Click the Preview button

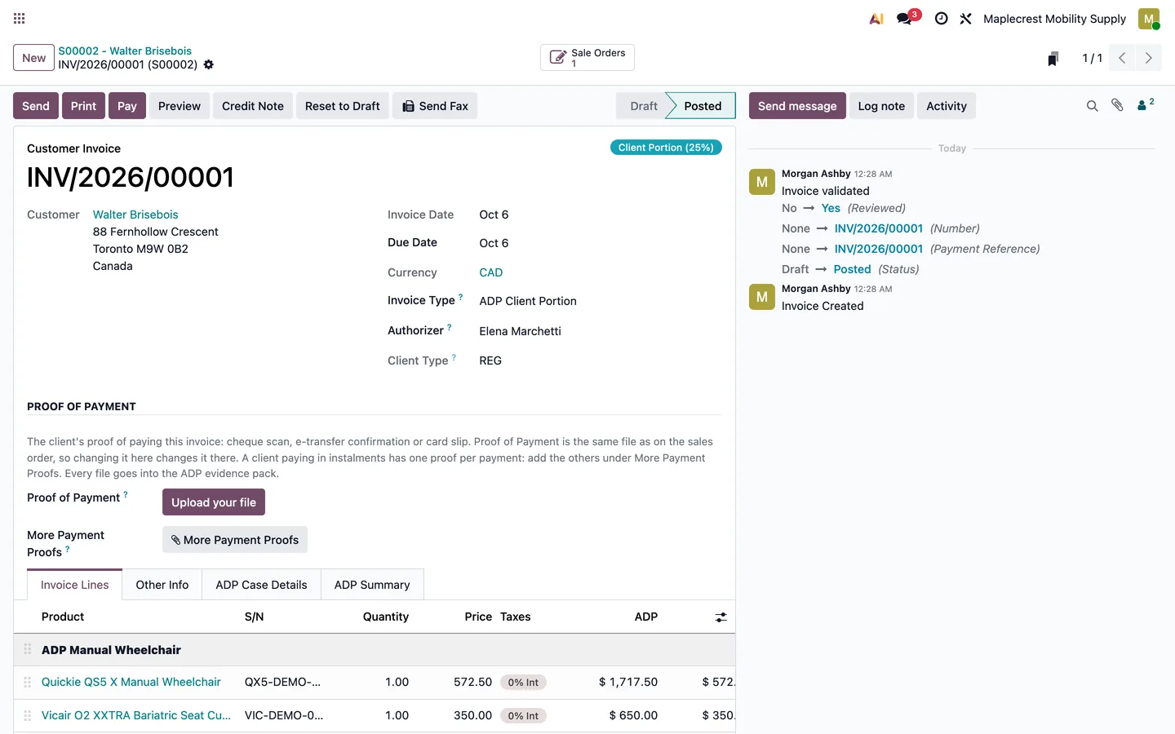pyautogui.click(x=180, y=106)
